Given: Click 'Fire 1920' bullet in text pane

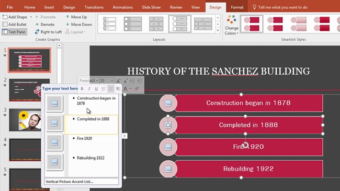Looking at the screenshot, I should pyautogui.click(x=84, y=138).
